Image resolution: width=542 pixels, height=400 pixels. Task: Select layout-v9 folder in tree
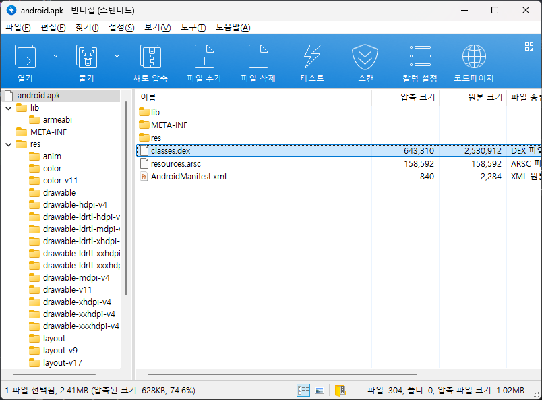tap(60, 351)
